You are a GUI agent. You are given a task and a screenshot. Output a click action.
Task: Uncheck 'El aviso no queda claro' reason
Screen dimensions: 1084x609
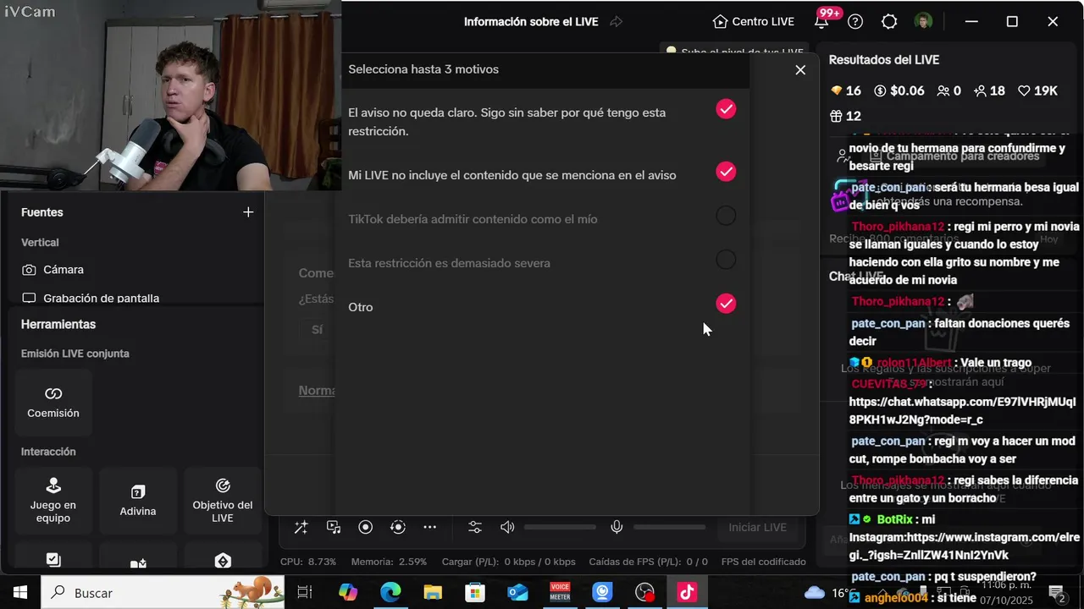pyautogui.click(x=726, y=109)
